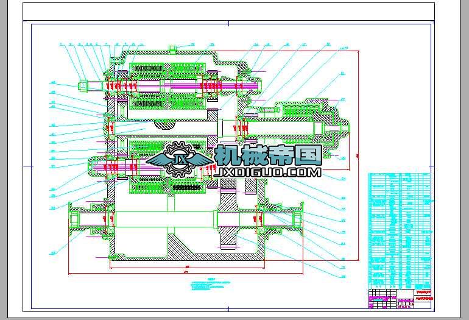Select the hex plug on top of the housing
Image resolution: width=469 pixels, height=320 pixels.
pyautogui.click(x=172, y=49)
